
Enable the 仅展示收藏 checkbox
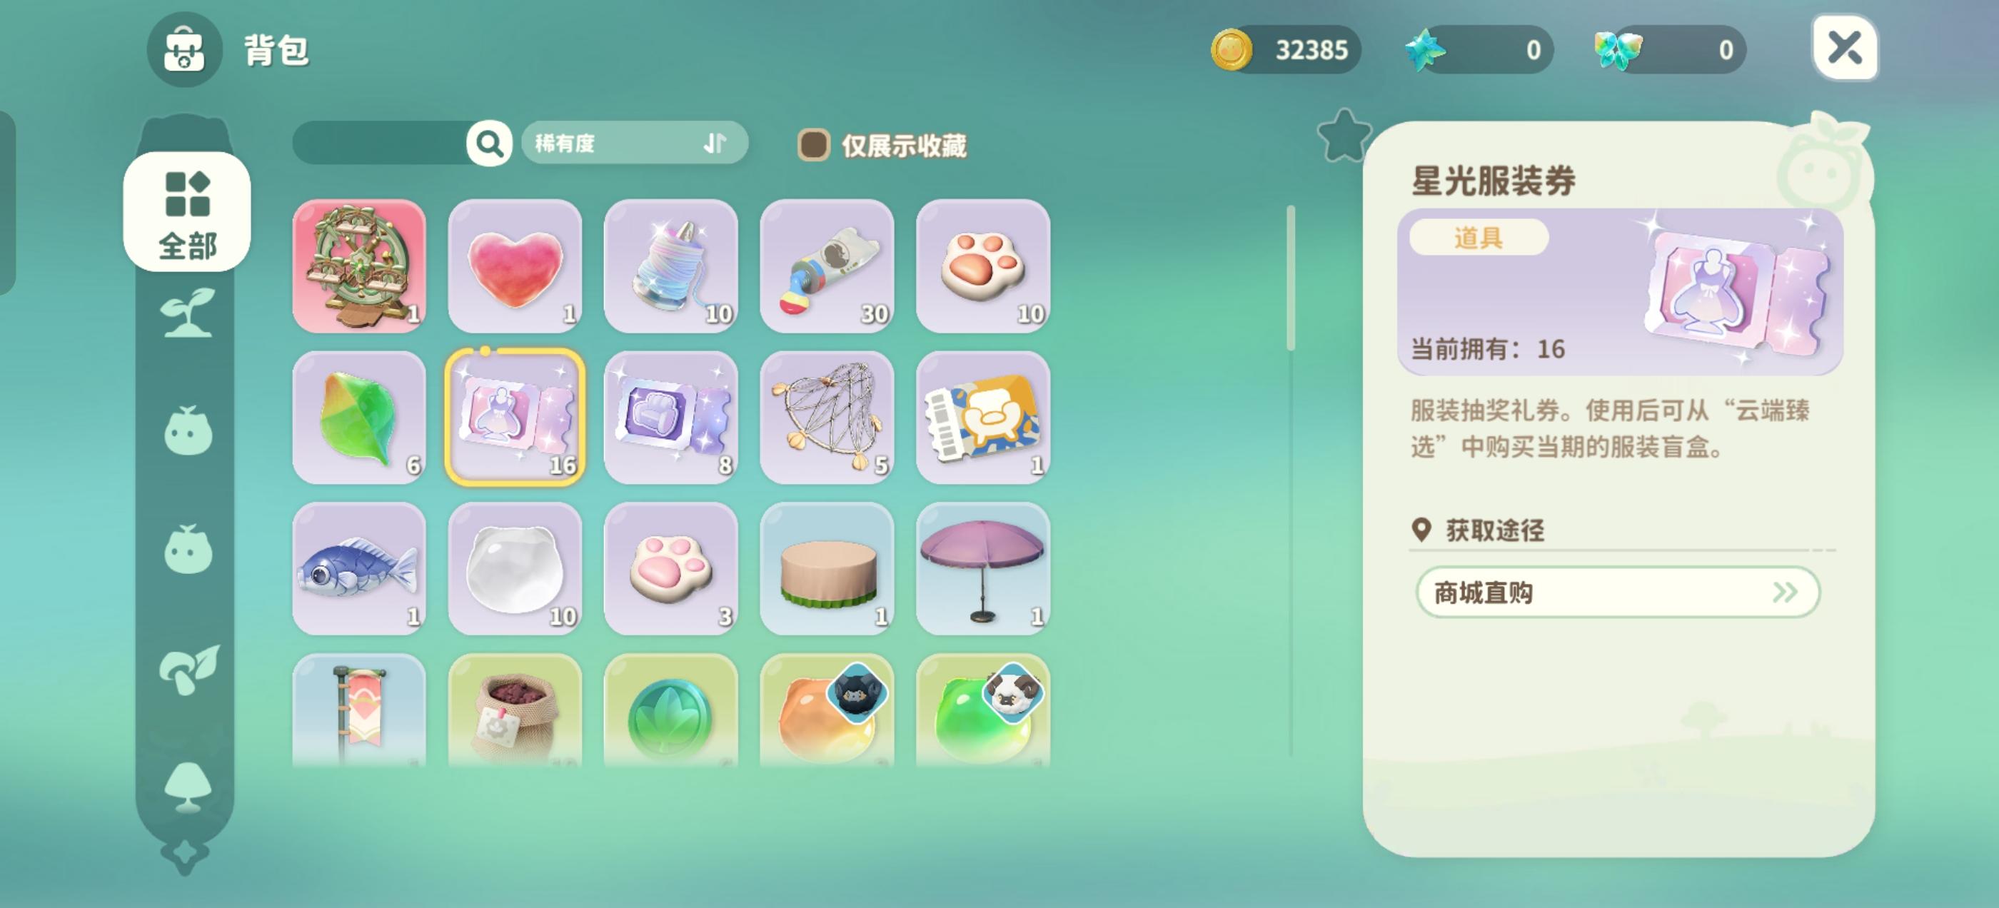click(812, 145)
